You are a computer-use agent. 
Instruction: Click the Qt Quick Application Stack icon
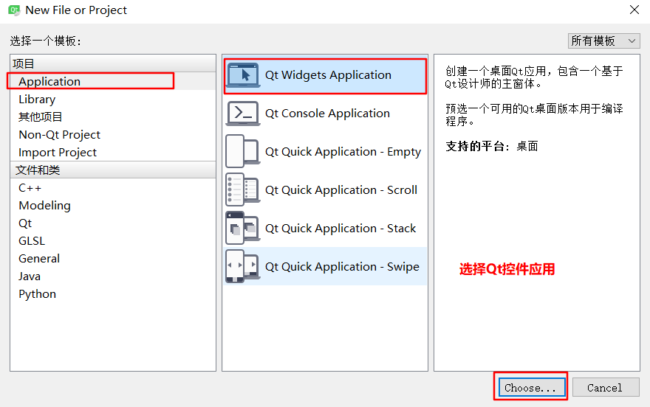click(243, 228)
